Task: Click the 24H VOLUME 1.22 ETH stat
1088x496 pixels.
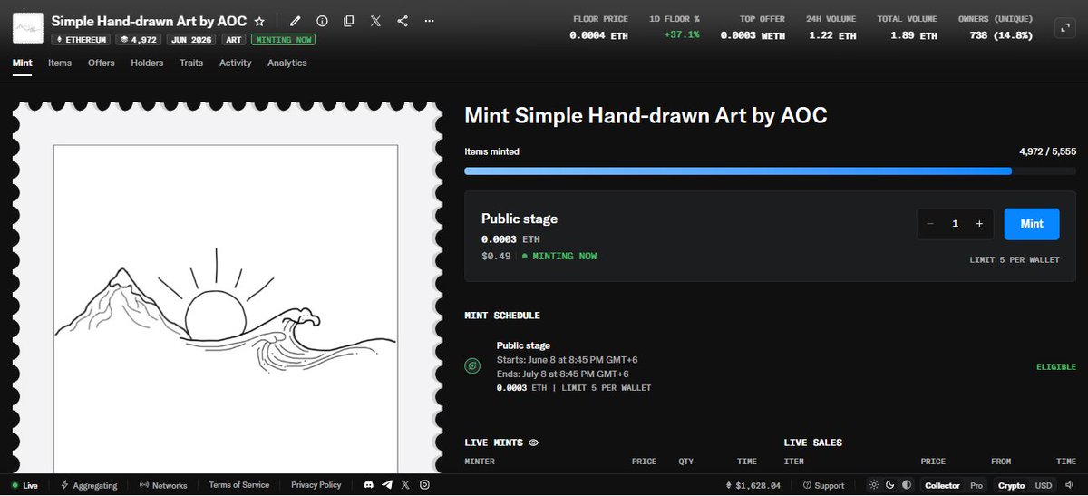Action: coord(831,27)
